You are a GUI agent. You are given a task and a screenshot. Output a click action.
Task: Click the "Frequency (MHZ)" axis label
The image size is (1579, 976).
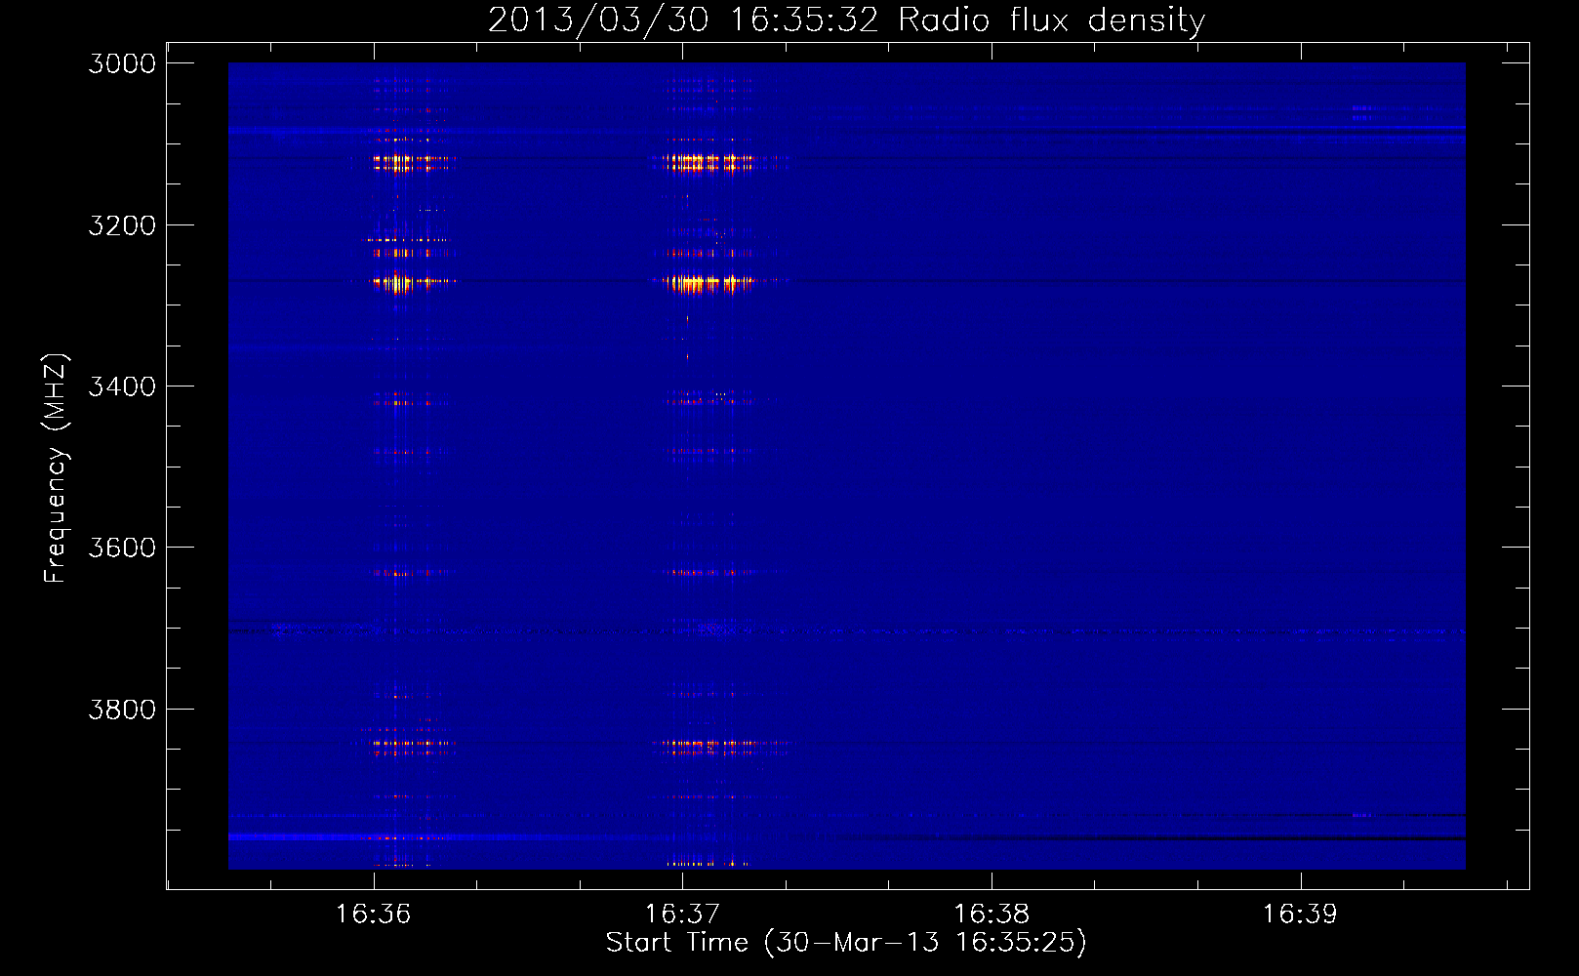[x=57, y=468]
